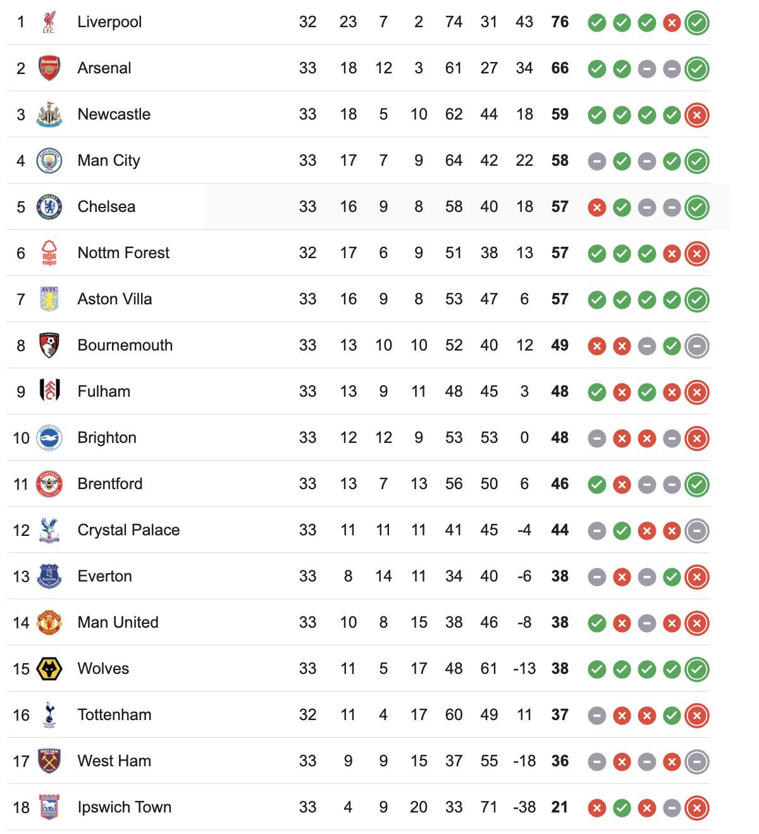Open the Crystal Palace team link
The image size is (759, 834).
[128, 530]
